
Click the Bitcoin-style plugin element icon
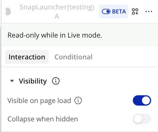click(x=8, y=11)
